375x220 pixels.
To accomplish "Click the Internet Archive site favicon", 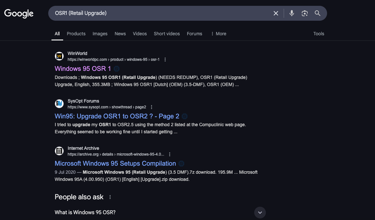I will (x=59, y=151).
